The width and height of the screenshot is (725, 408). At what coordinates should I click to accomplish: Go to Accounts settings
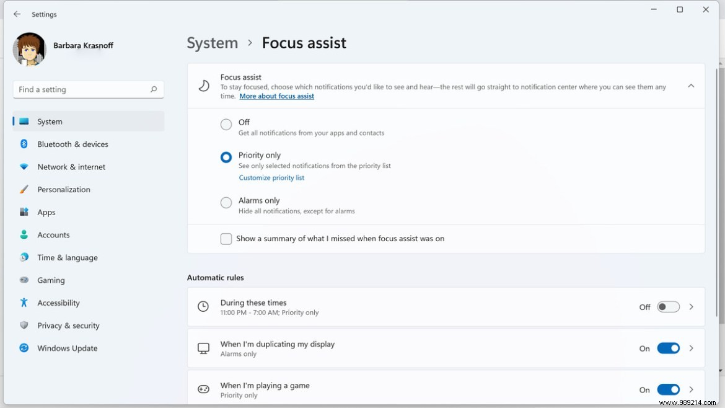(52, 234)
